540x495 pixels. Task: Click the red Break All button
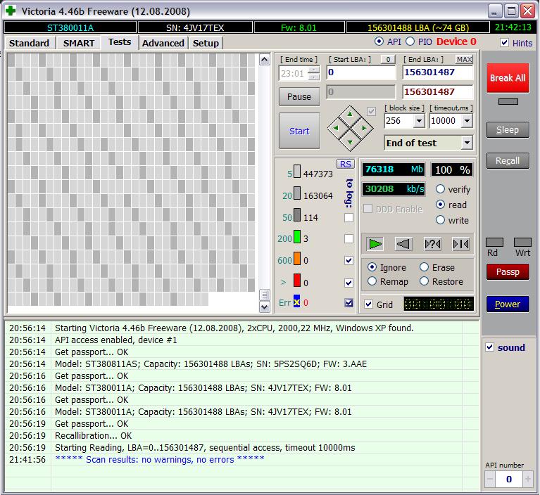pyautogui.click(x=508, y=78)
